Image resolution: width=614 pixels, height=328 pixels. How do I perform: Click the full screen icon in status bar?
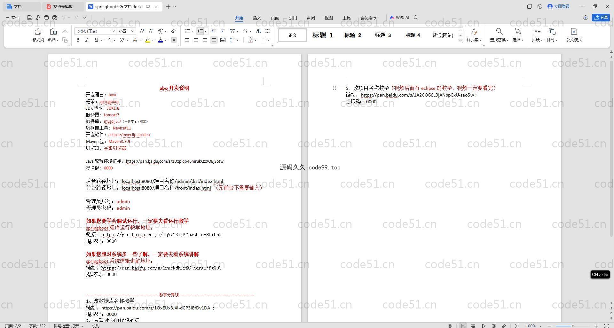tap(606, 326)
